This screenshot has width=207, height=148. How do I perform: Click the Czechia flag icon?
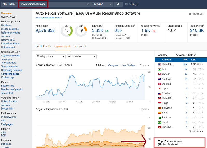click(x=160, y=93)
